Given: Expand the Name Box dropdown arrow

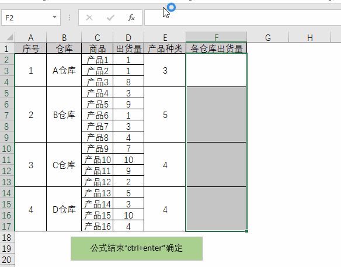Looking at the screenshot, I should [x=54, y=17].
